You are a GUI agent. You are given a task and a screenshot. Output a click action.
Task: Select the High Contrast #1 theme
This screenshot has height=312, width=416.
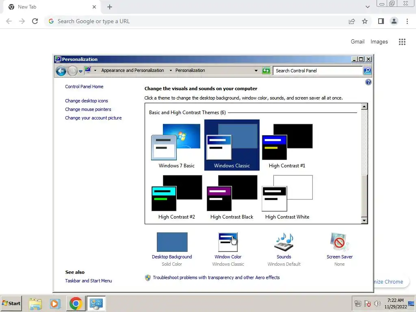(x=287, y=145)
